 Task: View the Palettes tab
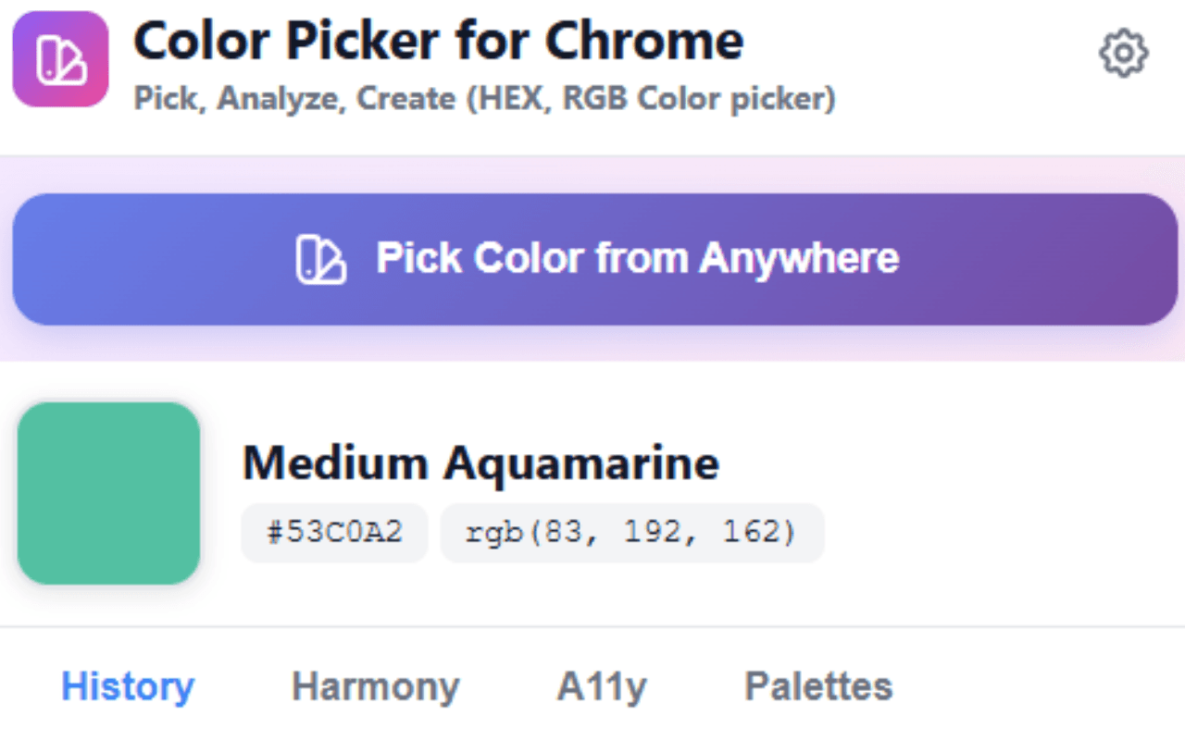(818, 685)
